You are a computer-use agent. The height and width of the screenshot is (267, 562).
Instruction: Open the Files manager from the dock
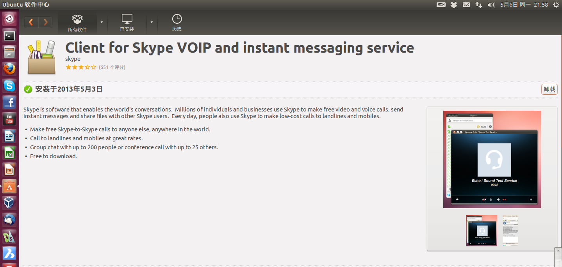9,52
